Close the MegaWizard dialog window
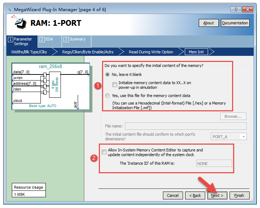 [247, 9]
